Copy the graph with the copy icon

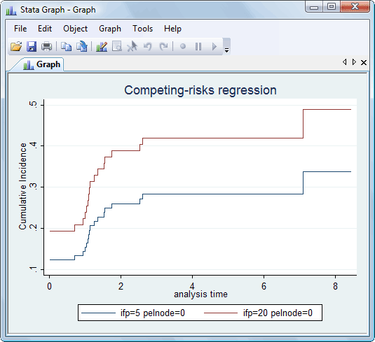pos(66,46)
